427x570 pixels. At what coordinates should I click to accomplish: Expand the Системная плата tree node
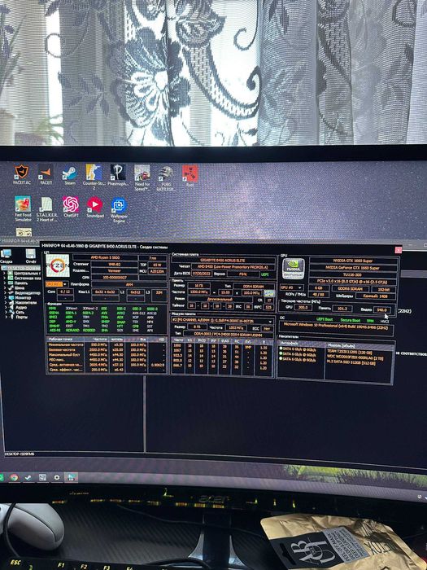point(5,278)
